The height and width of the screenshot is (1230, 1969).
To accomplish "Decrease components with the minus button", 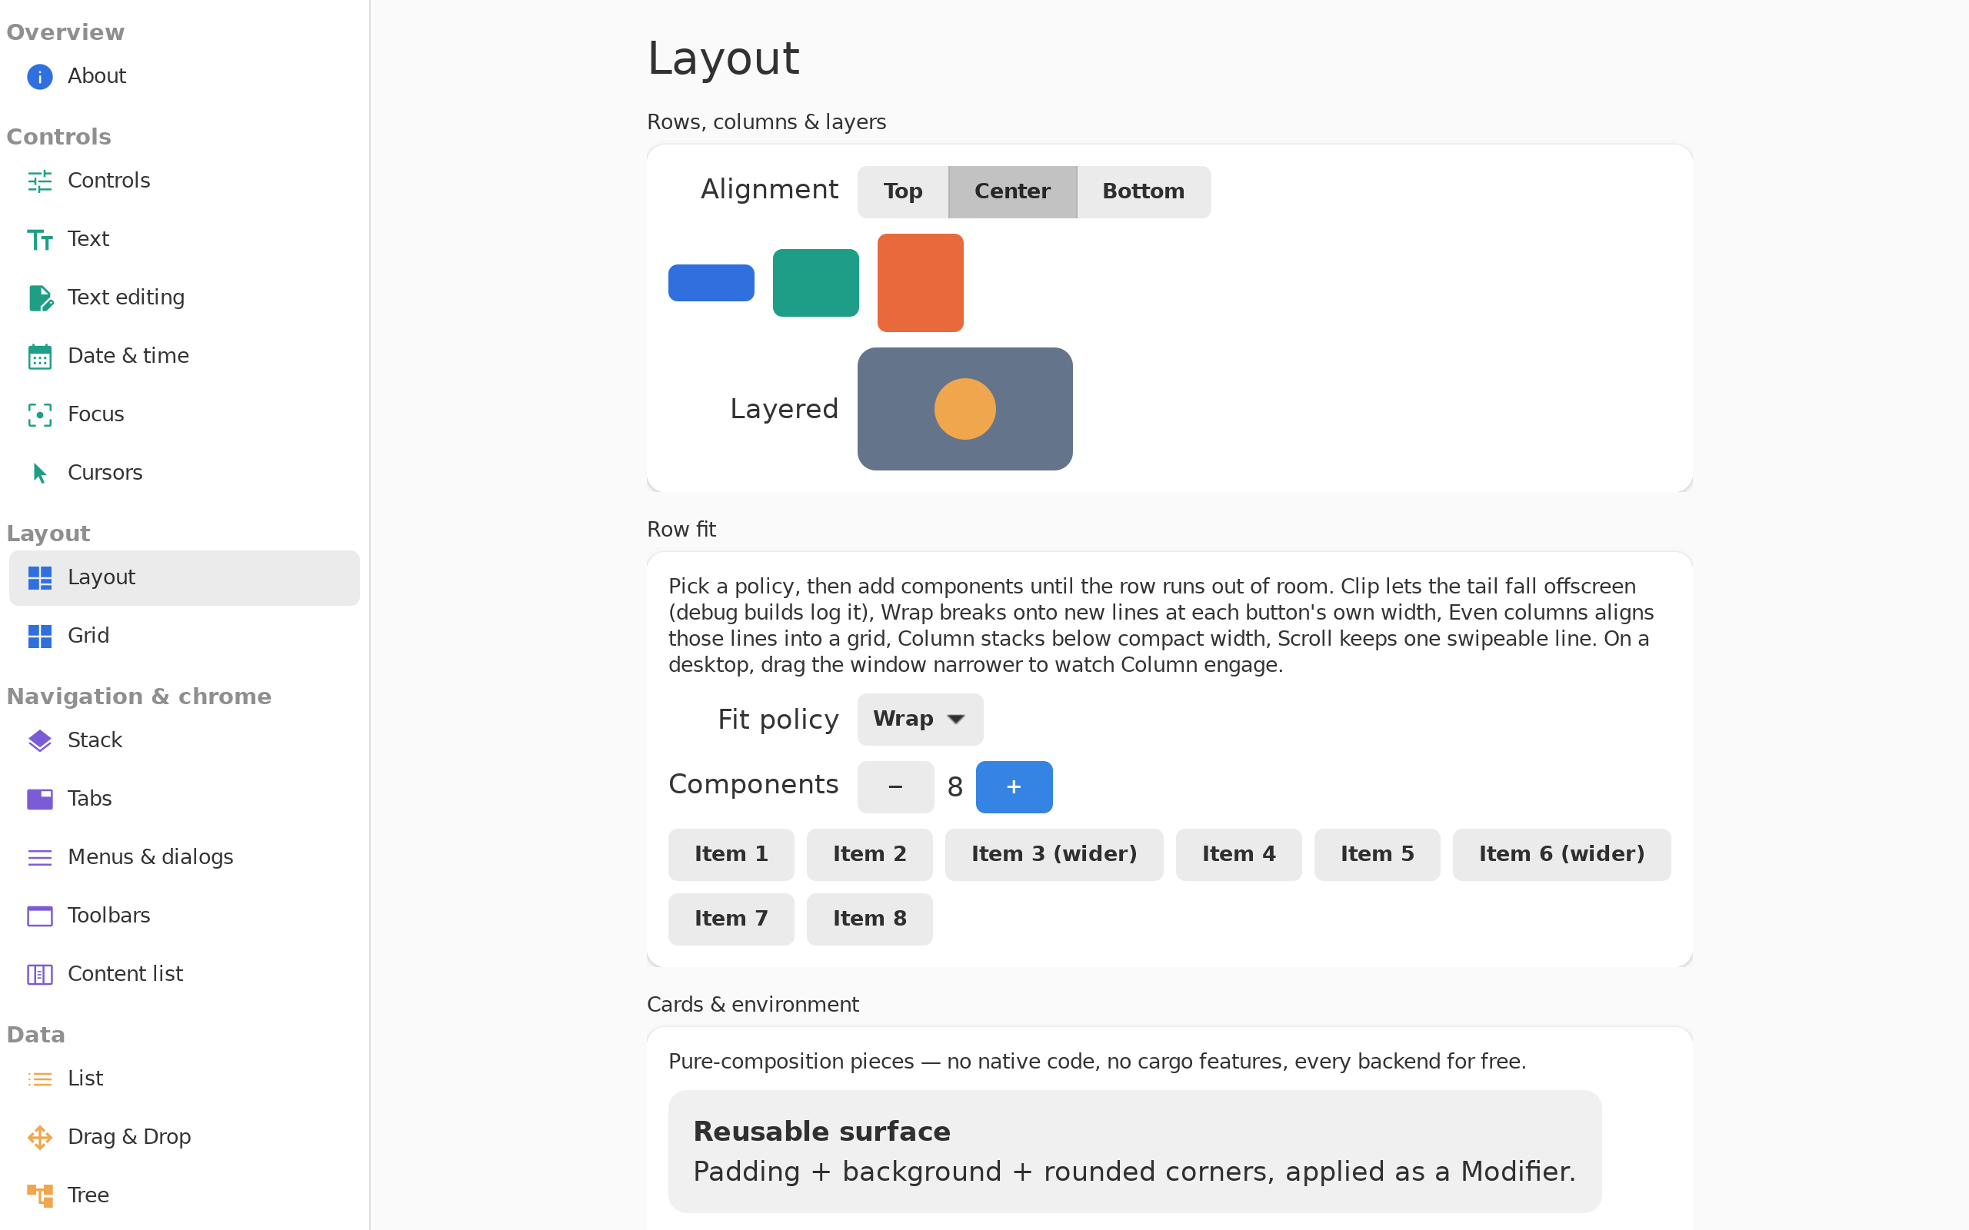I will [895, 786].
